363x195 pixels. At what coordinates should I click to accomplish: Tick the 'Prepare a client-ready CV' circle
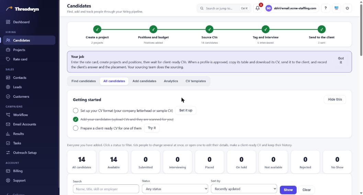point(76,128)
